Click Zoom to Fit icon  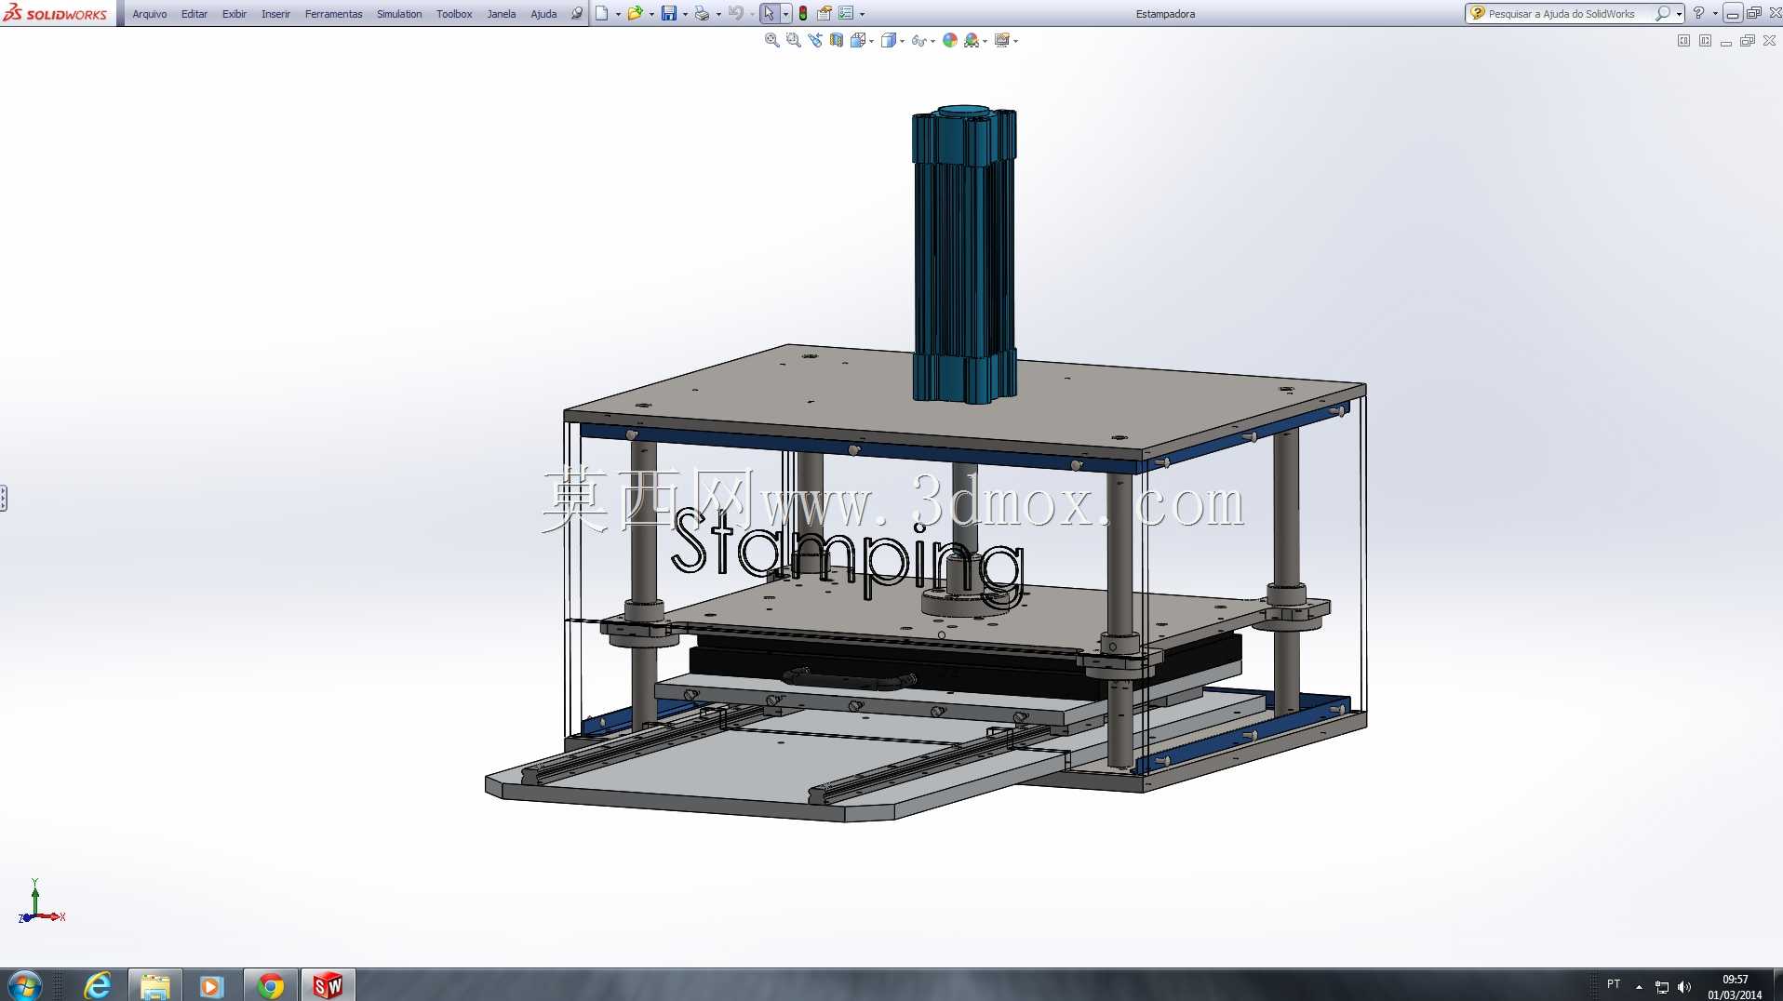coord(771,40)
